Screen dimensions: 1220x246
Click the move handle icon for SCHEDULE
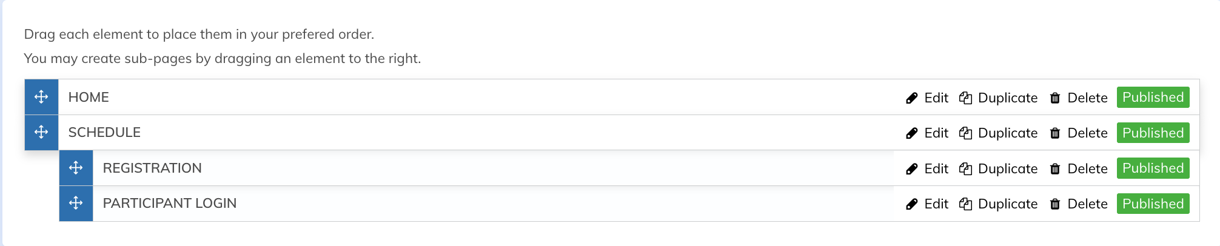click(41, 132)
